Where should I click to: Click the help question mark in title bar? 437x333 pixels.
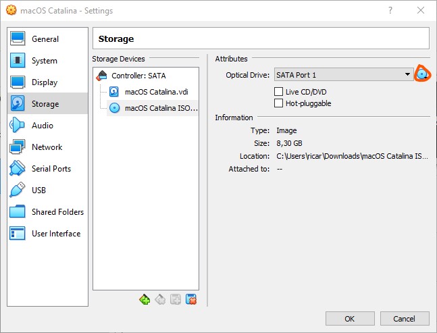click(390, 10)
